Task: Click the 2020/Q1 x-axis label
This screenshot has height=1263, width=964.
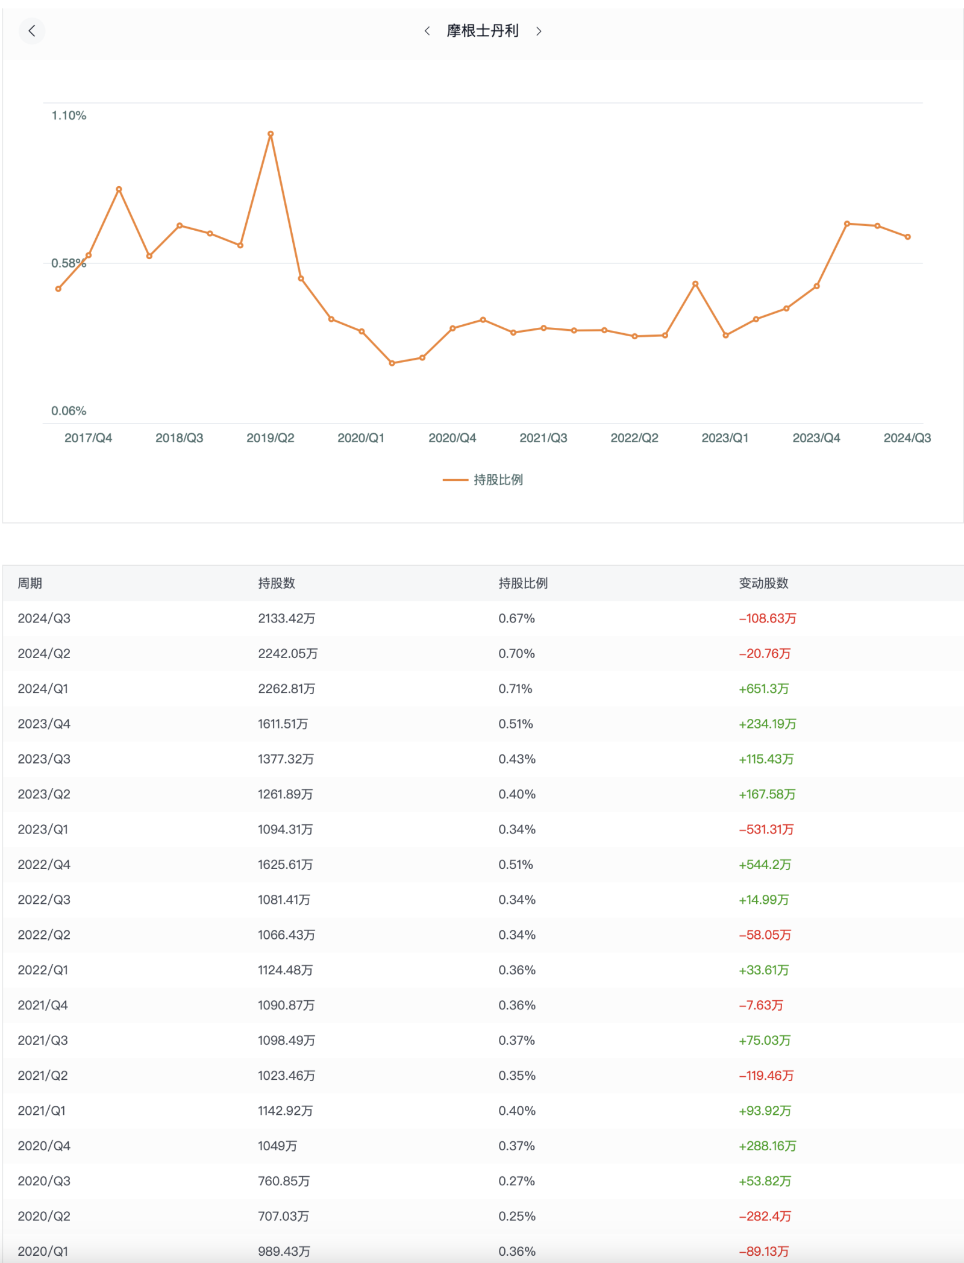Action: (361, 438)
